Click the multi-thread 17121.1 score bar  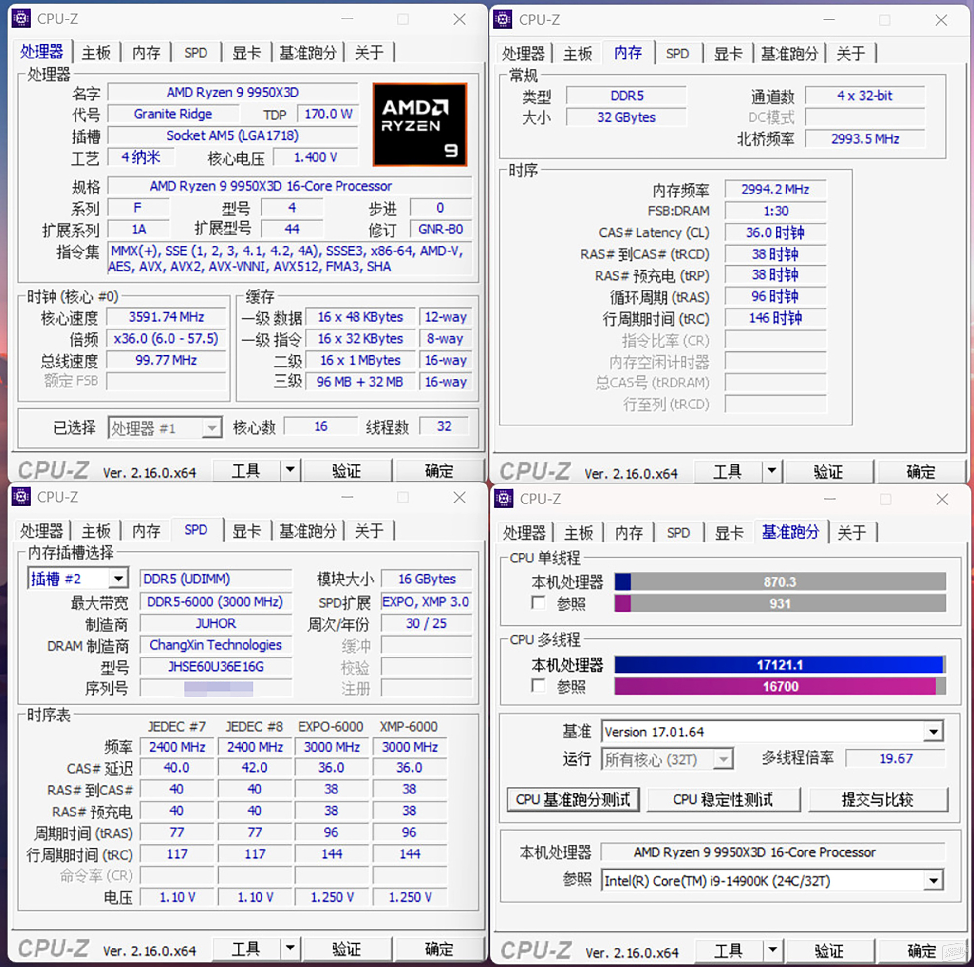click(x=779, y=664)
